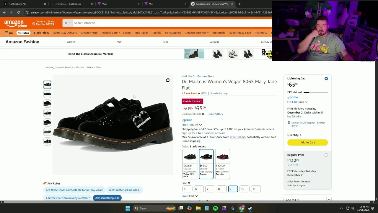
Task: Go to Luggage in Amazon Fashion menu
Action: (x=214, y=42)
